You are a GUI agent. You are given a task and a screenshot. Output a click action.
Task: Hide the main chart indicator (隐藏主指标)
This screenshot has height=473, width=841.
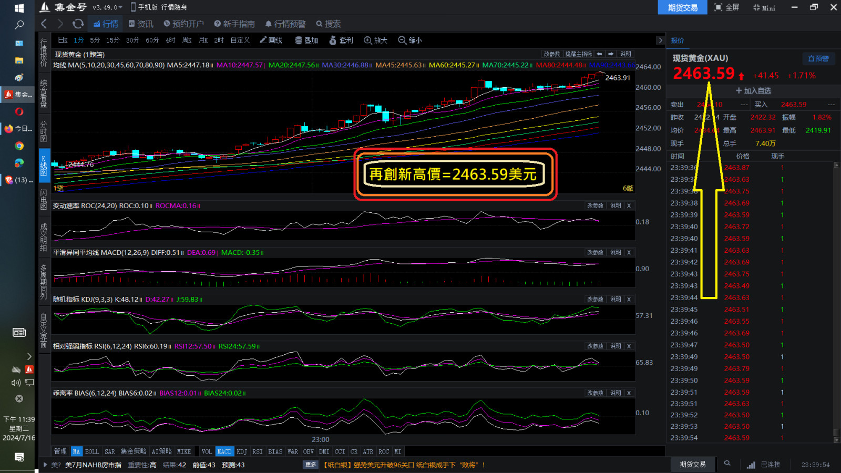(x=578, y=54)
